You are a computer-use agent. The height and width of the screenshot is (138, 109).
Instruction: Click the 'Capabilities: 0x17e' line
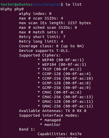click(x=60, y=134)
